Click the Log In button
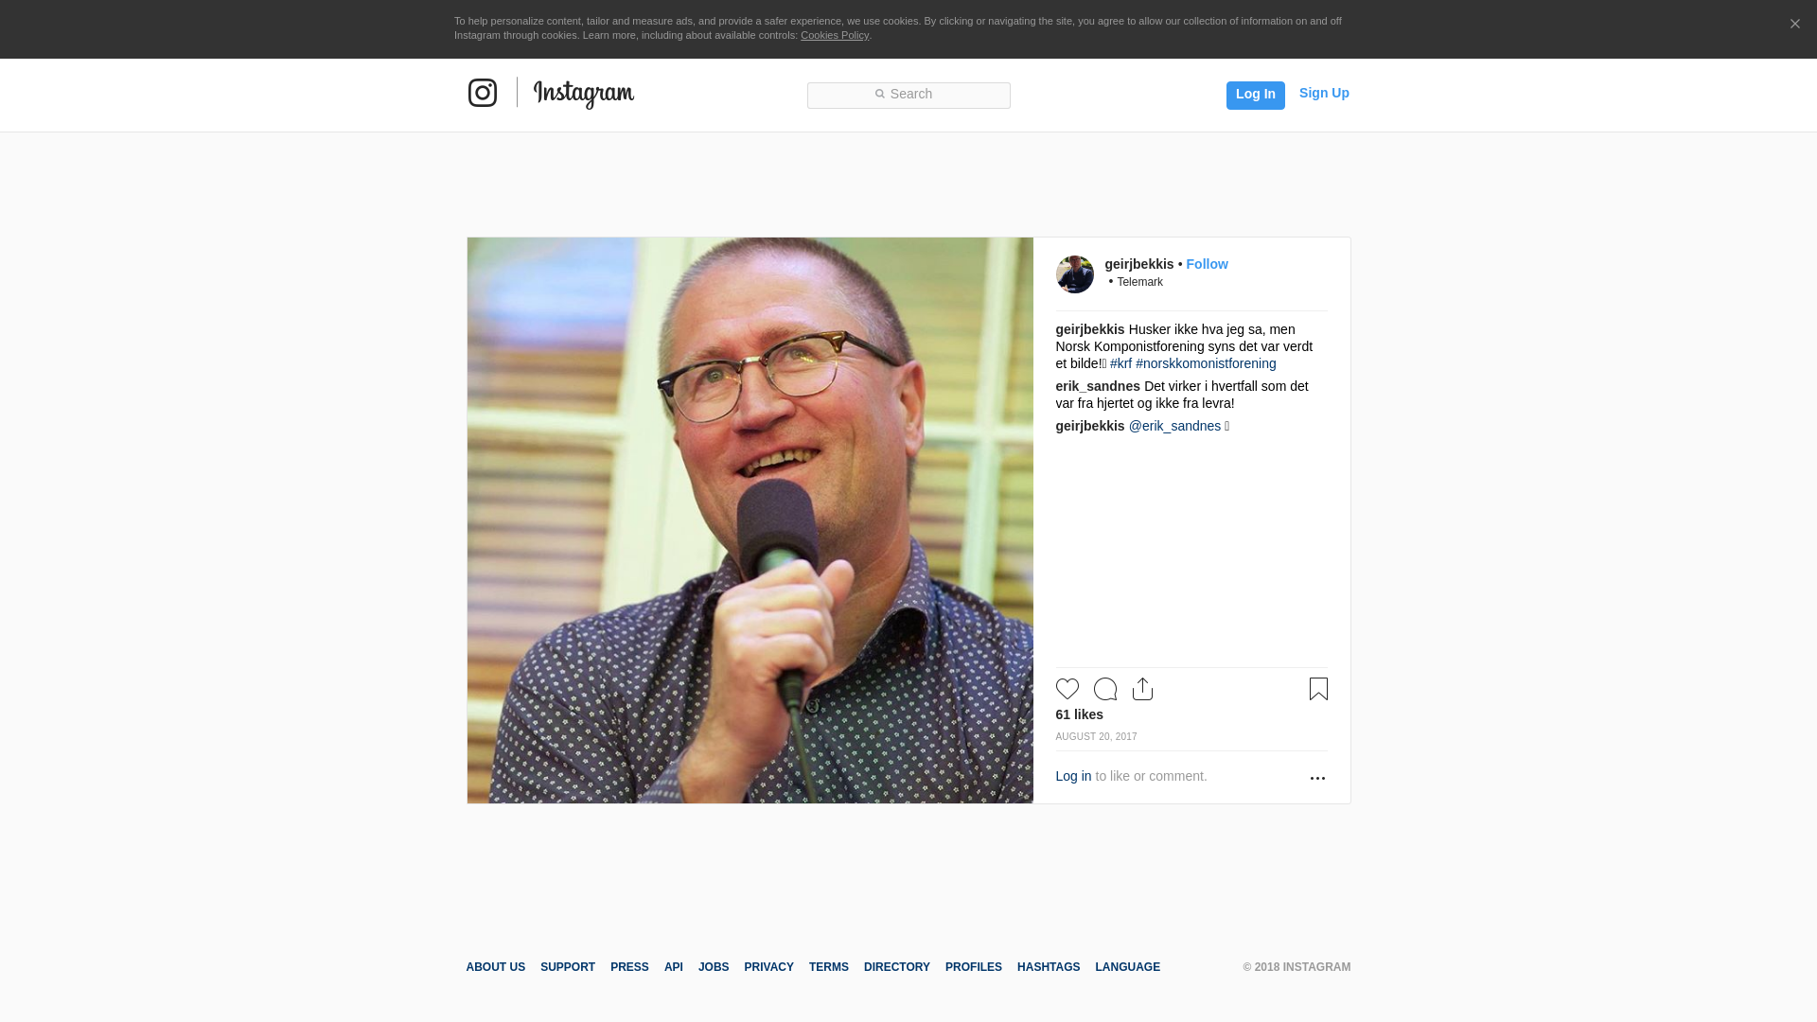The height and width of the screenshot is (1022, 1817). pyautogui.click(x=1256, y=95)
